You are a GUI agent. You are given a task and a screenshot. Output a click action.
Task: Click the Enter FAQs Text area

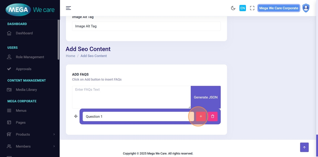(x=131, y=97)
